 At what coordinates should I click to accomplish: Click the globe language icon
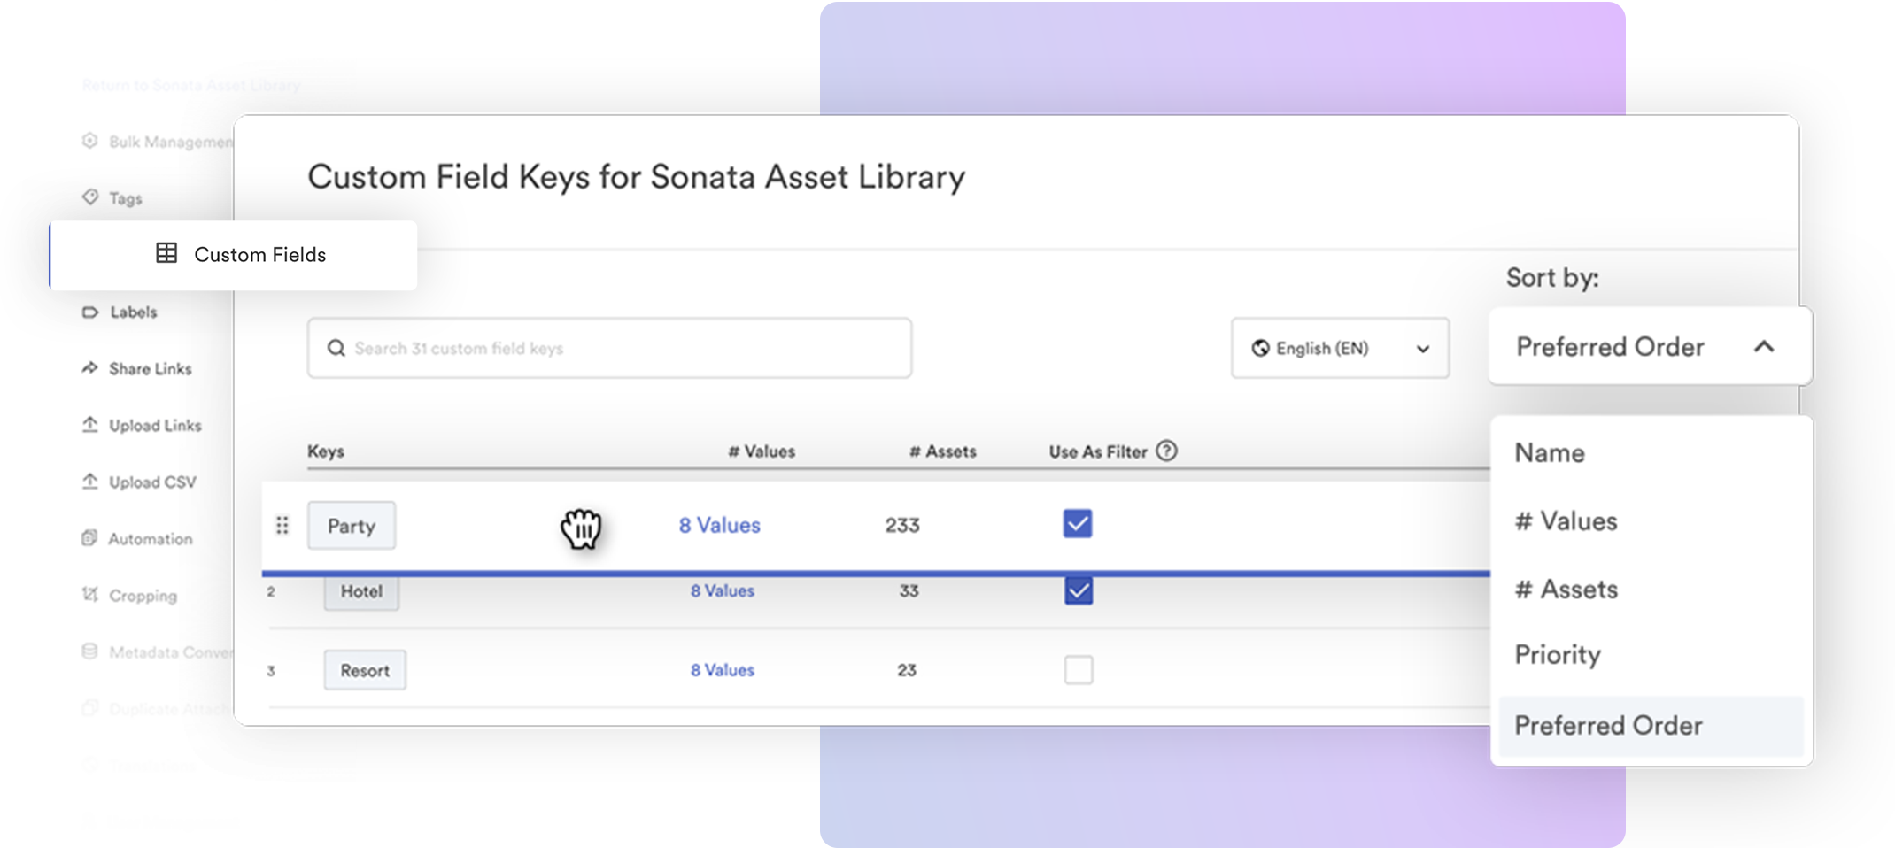1260,348
